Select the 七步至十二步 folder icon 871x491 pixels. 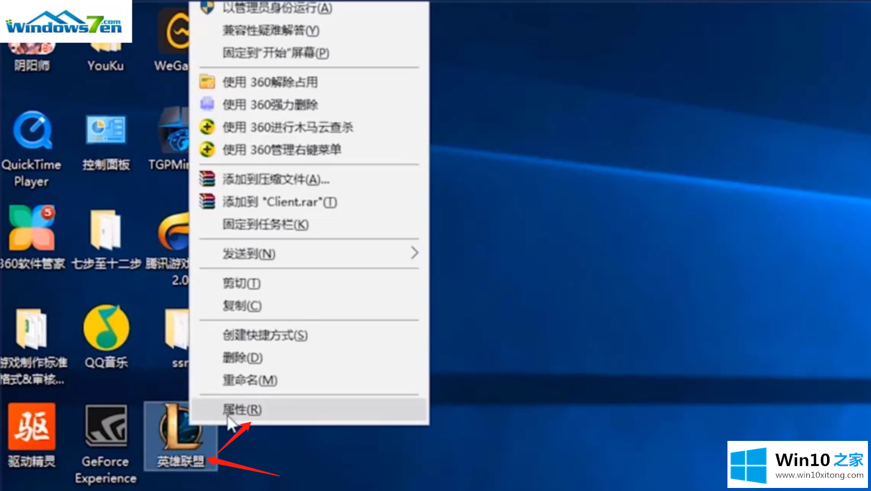pyautogui.click(x=106, y=239)
